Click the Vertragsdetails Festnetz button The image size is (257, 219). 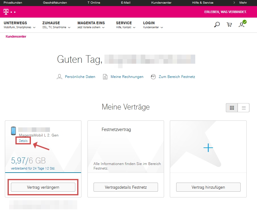tap(126, 187)
